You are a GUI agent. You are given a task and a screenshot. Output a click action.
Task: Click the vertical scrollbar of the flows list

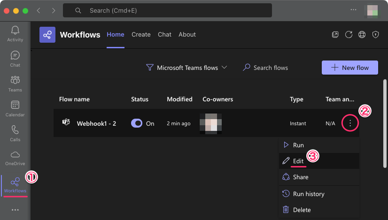click(385, 123)
